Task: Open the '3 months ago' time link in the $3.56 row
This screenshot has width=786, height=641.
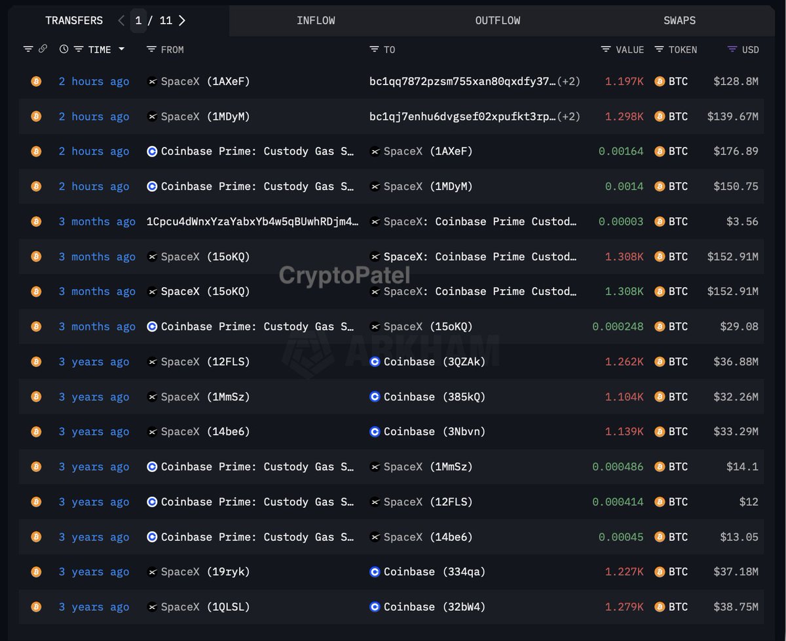Action: pos(97,222)
